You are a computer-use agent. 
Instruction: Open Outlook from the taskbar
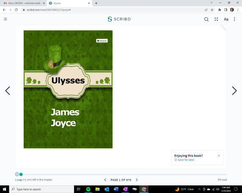click(107, 189)
